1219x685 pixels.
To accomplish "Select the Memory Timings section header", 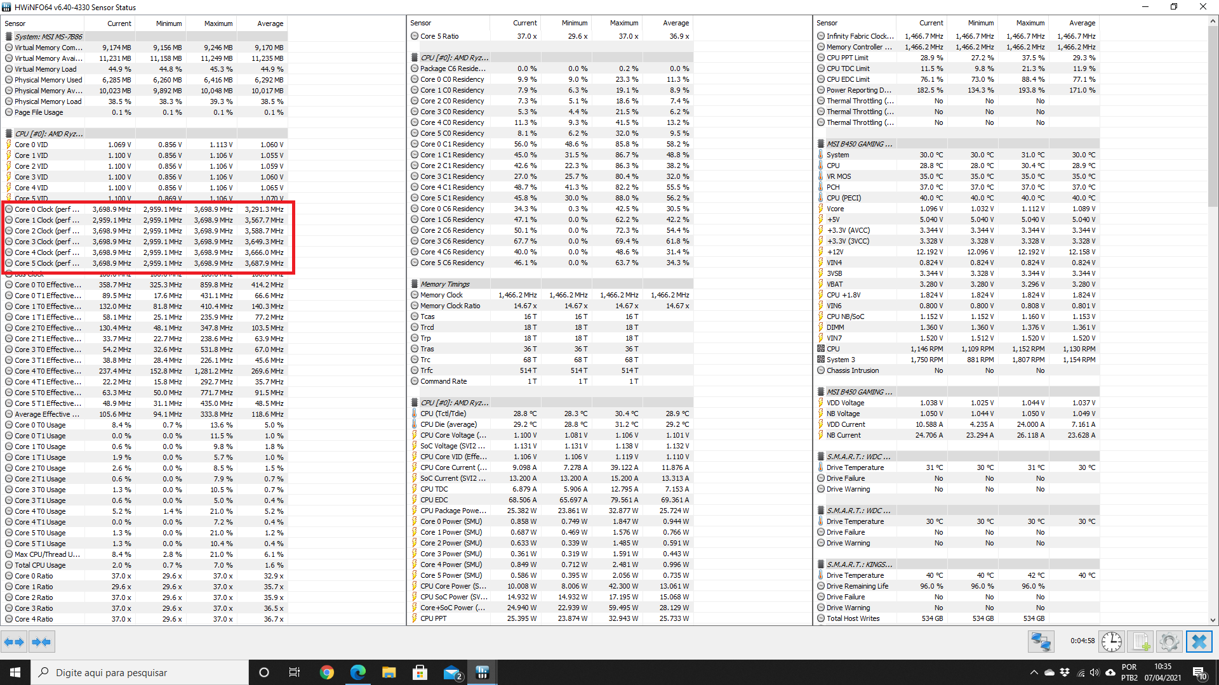I will [550, 284].
